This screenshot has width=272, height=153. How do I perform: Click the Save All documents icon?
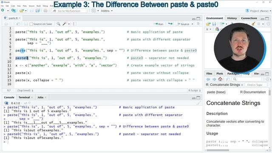pos(38,11)
